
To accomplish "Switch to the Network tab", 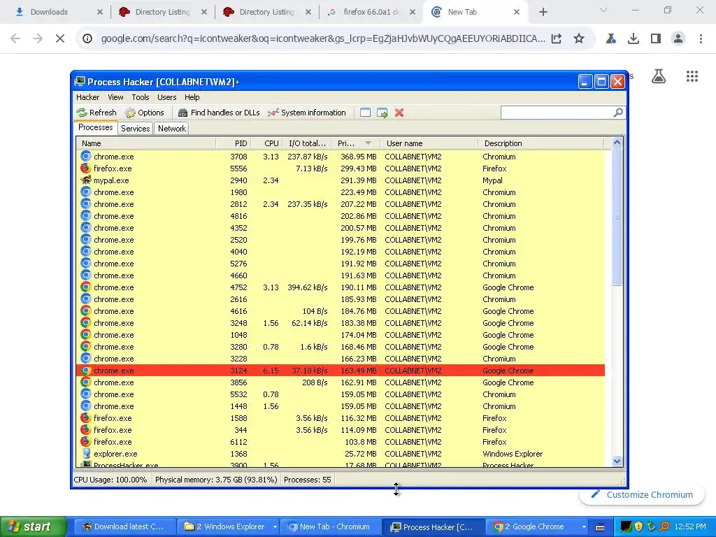I will click(x=172, y=129).
